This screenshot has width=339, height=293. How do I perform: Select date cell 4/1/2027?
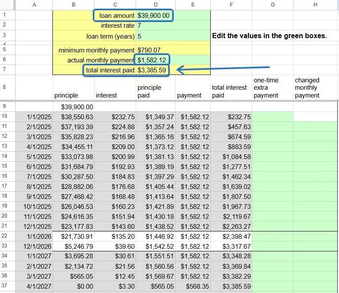(34, 286)
